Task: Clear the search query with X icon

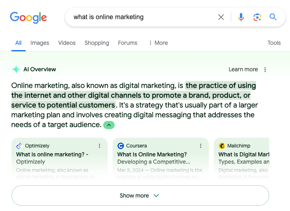Action: [x=221, y=17]
